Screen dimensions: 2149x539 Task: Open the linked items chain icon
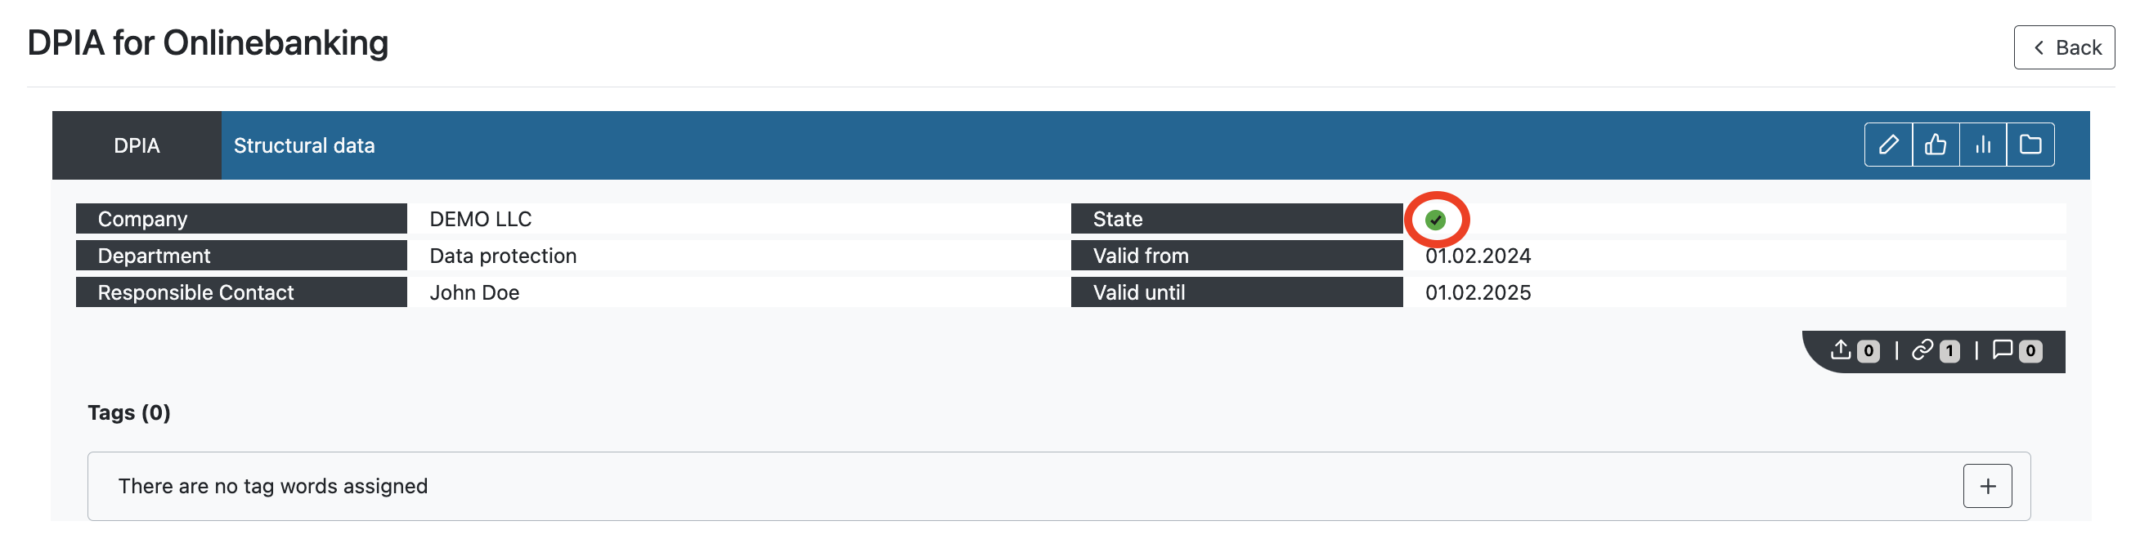1922,350
